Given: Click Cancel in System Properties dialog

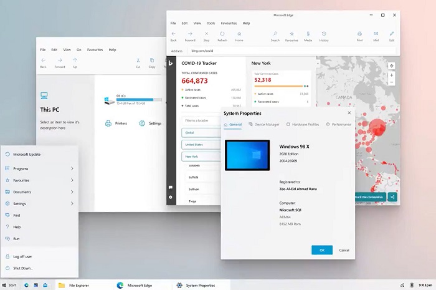Looking at the screenshot, I should click(343, 250).
